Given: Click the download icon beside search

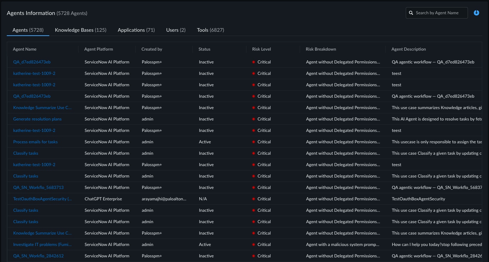Looking at the screenshot, I should point(476,13).
